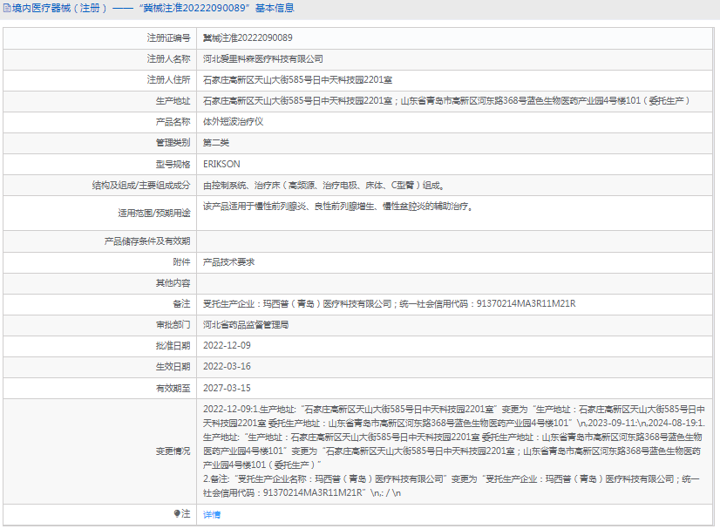This screenshot has width=720, height=529.
Task: Select the effective date 2022-03-16
Action: click(x=227, y=367)
